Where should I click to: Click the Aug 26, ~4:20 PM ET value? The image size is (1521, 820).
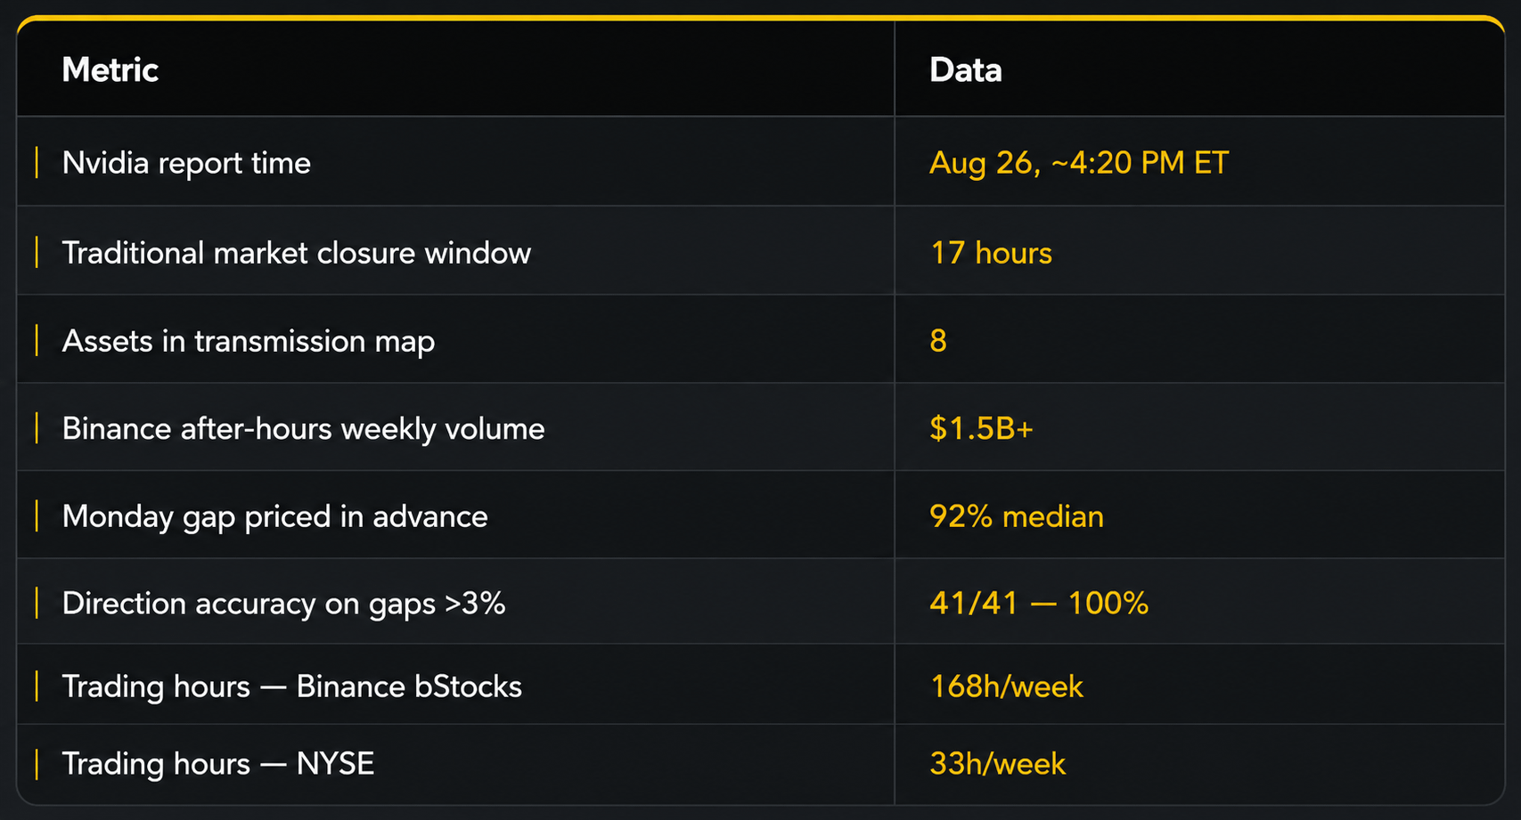[1078, 163]
